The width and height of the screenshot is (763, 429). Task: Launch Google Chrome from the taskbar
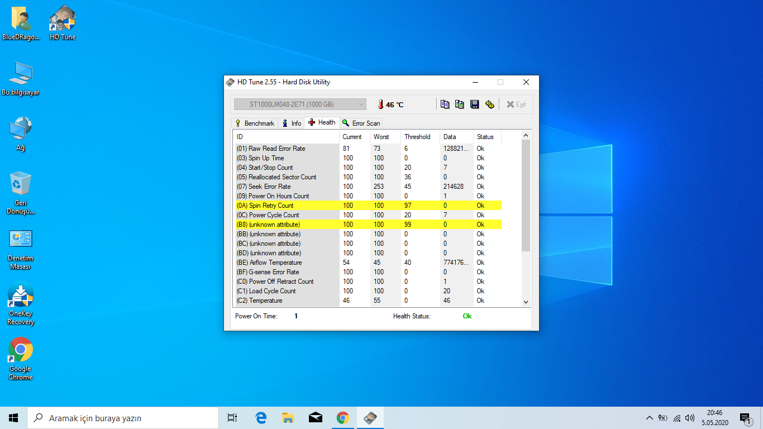(343, 418)
